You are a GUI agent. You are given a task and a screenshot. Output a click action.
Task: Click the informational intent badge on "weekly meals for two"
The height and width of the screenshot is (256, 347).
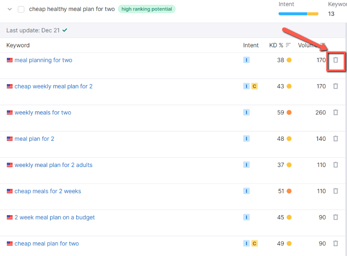pyautogui.click(x=246, y=112)
